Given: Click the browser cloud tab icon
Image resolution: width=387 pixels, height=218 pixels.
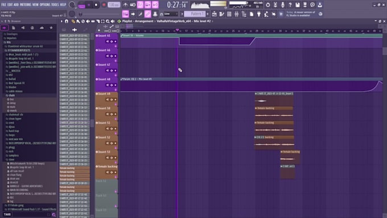Looking at the screenshot, I should (x=42, y=28).
